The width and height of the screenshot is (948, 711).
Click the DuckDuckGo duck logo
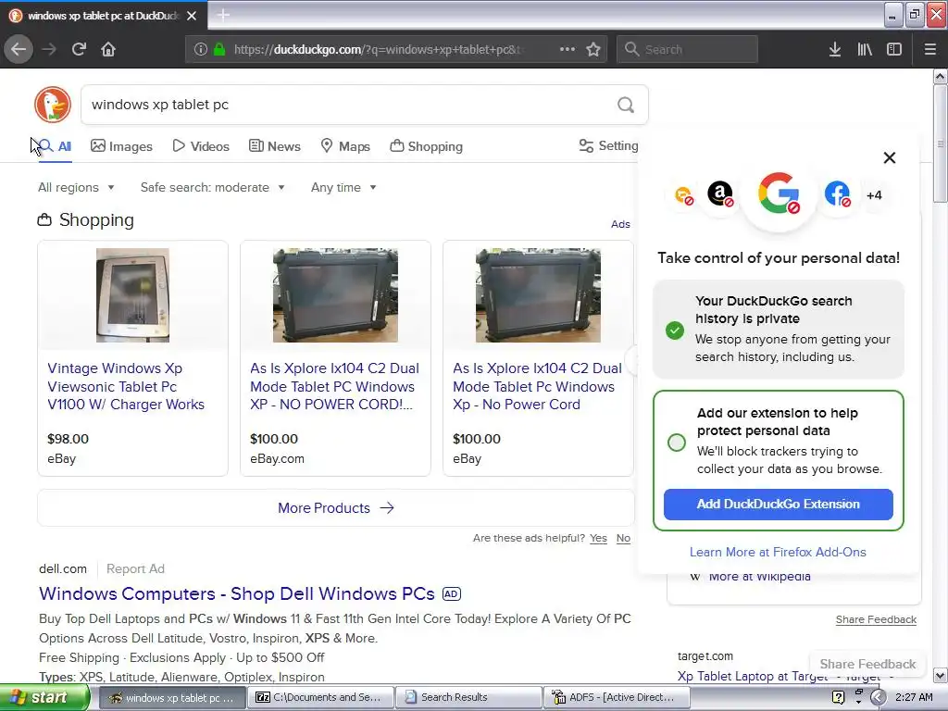(x=53, y=105)
